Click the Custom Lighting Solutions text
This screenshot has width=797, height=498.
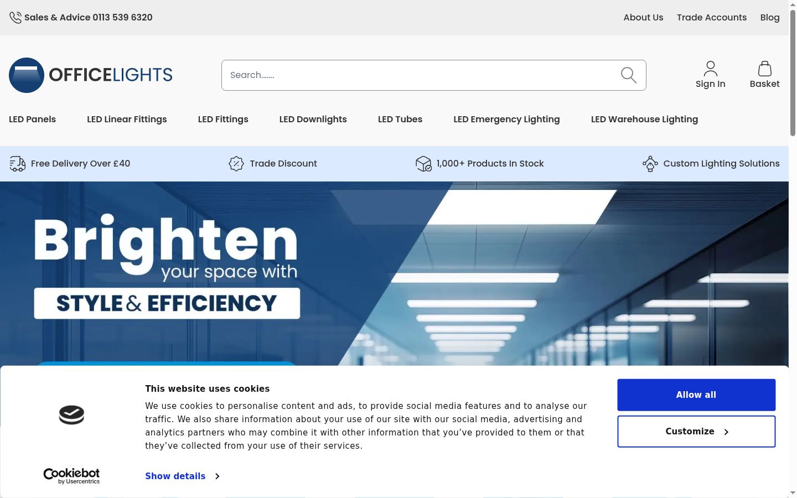click(722, 164)
